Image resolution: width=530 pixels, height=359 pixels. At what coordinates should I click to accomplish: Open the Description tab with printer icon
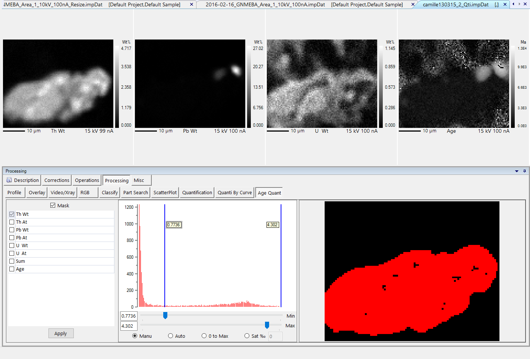[23, 180]
